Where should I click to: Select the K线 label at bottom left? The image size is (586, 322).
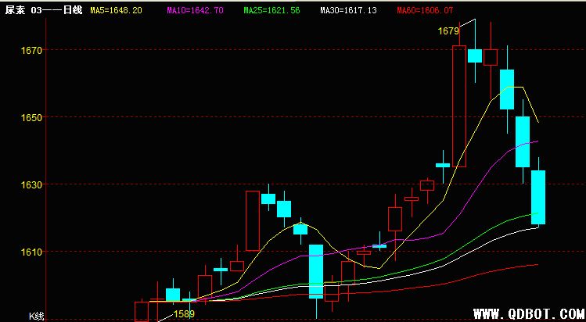[x=37, y=316]
